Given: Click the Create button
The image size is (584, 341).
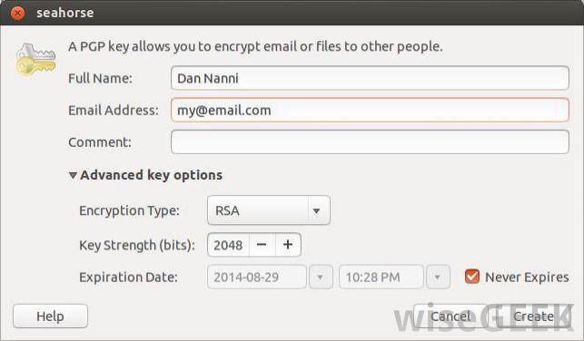Looking at the screenshot, I should [533, 317].
